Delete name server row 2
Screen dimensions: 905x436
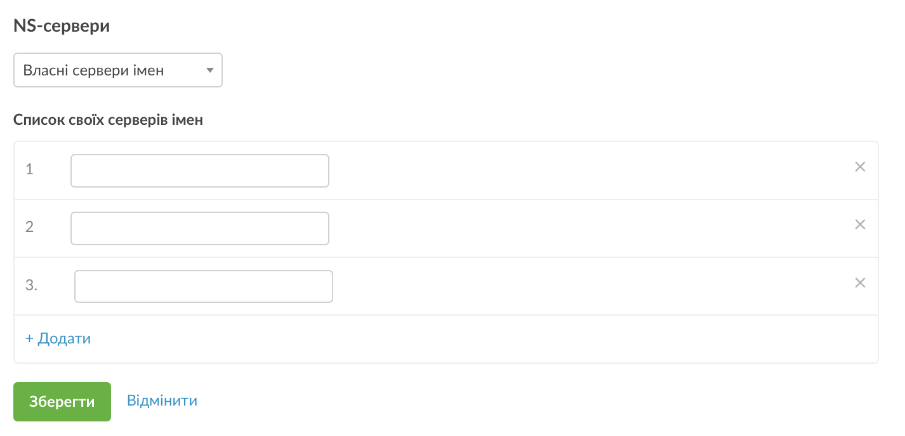[x=860, y=224]
